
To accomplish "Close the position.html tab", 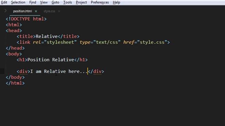I will [36, 11].
